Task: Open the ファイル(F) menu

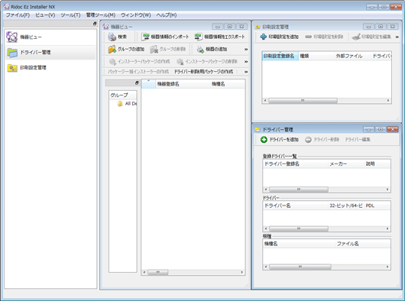Action: (x=18, y=15)
